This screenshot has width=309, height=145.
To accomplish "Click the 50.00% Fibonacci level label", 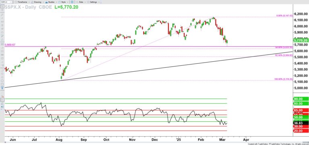I will tap(284, 48).
